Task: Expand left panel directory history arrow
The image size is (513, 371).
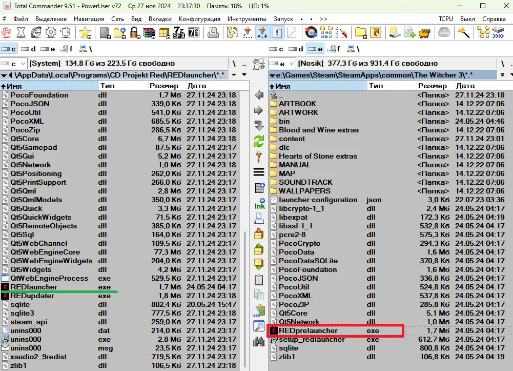Action: click(x=4, y=75)
